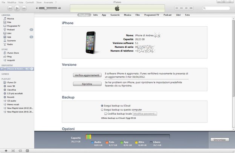Click the add playlist plus icon
235x153 pixels.
click(6, 151)
